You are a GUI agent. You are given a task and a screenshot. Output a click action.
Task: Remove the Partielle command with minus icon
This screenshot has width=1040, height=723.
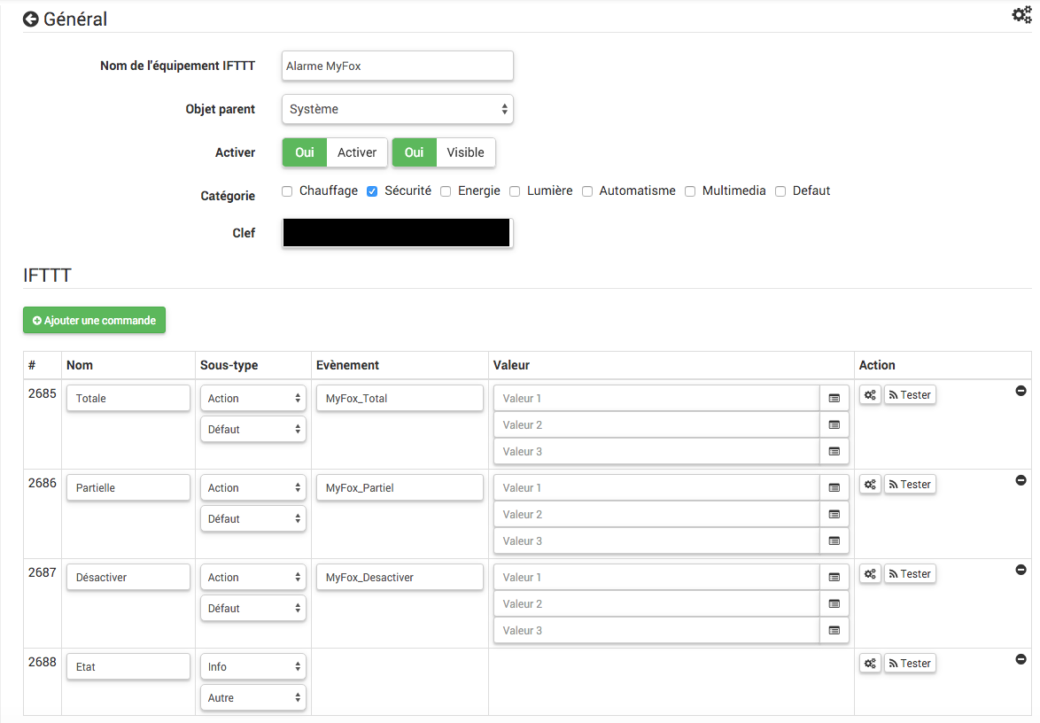[1021, 480]
